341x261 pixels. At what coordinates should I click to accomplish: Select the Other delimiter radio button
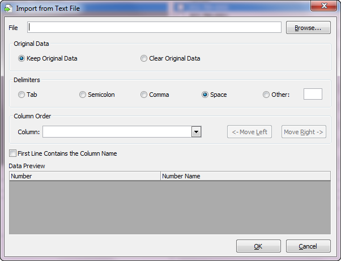266,95
